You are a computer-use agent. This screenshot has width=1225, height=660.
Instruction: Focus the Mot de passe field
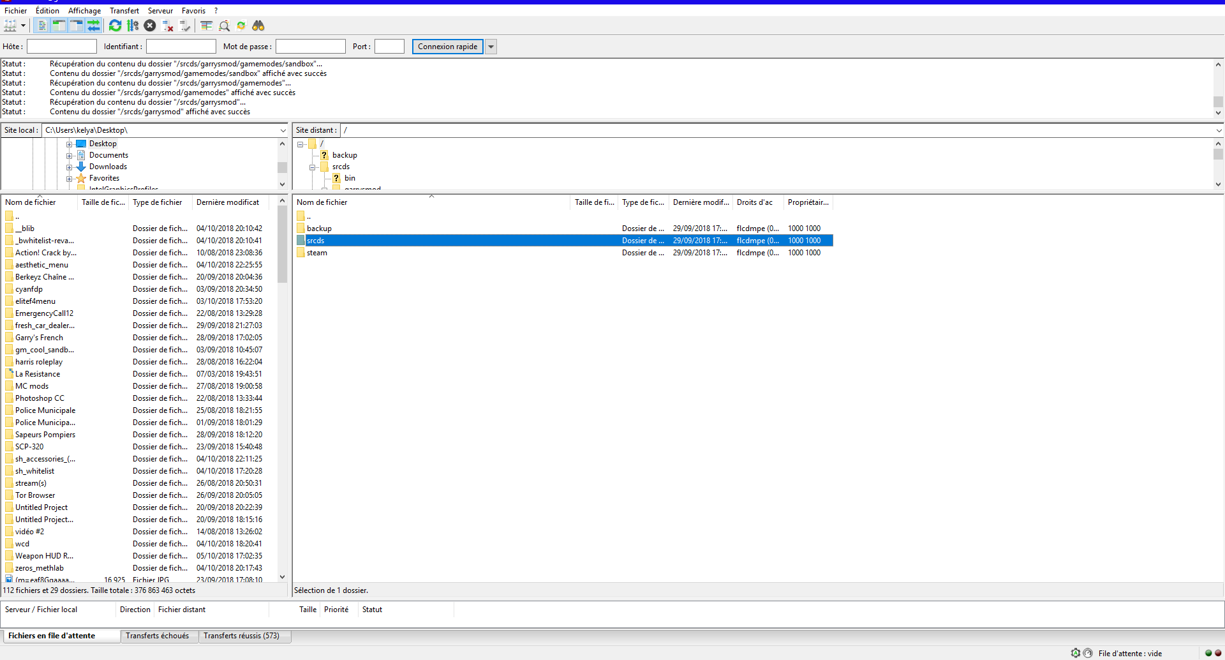[x=311, y=47]
